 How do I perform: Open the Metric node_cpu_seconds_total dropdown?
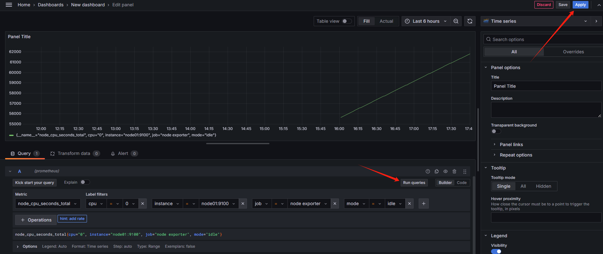[x=47, y=204]
